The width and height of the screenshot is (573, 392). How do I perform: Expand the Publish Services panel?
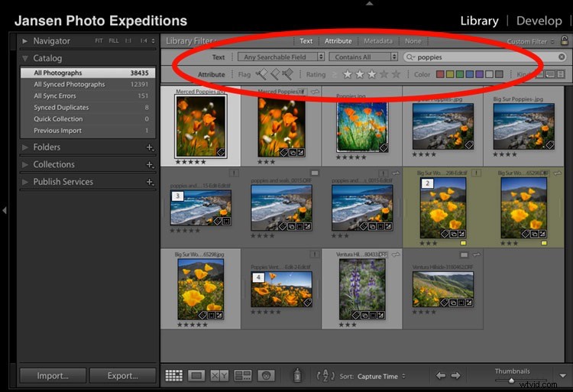click(x=25, y=182)
